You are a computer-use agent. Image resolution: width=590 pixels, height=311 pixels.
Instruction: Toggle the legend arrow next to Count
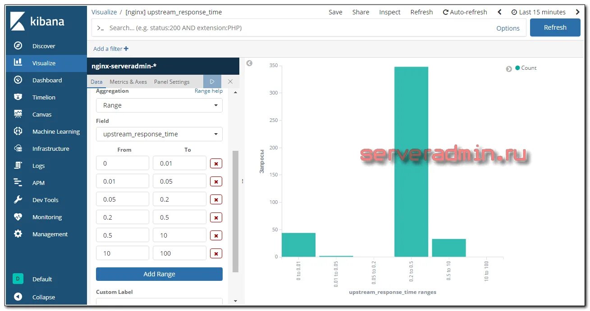tap(509, 69)
